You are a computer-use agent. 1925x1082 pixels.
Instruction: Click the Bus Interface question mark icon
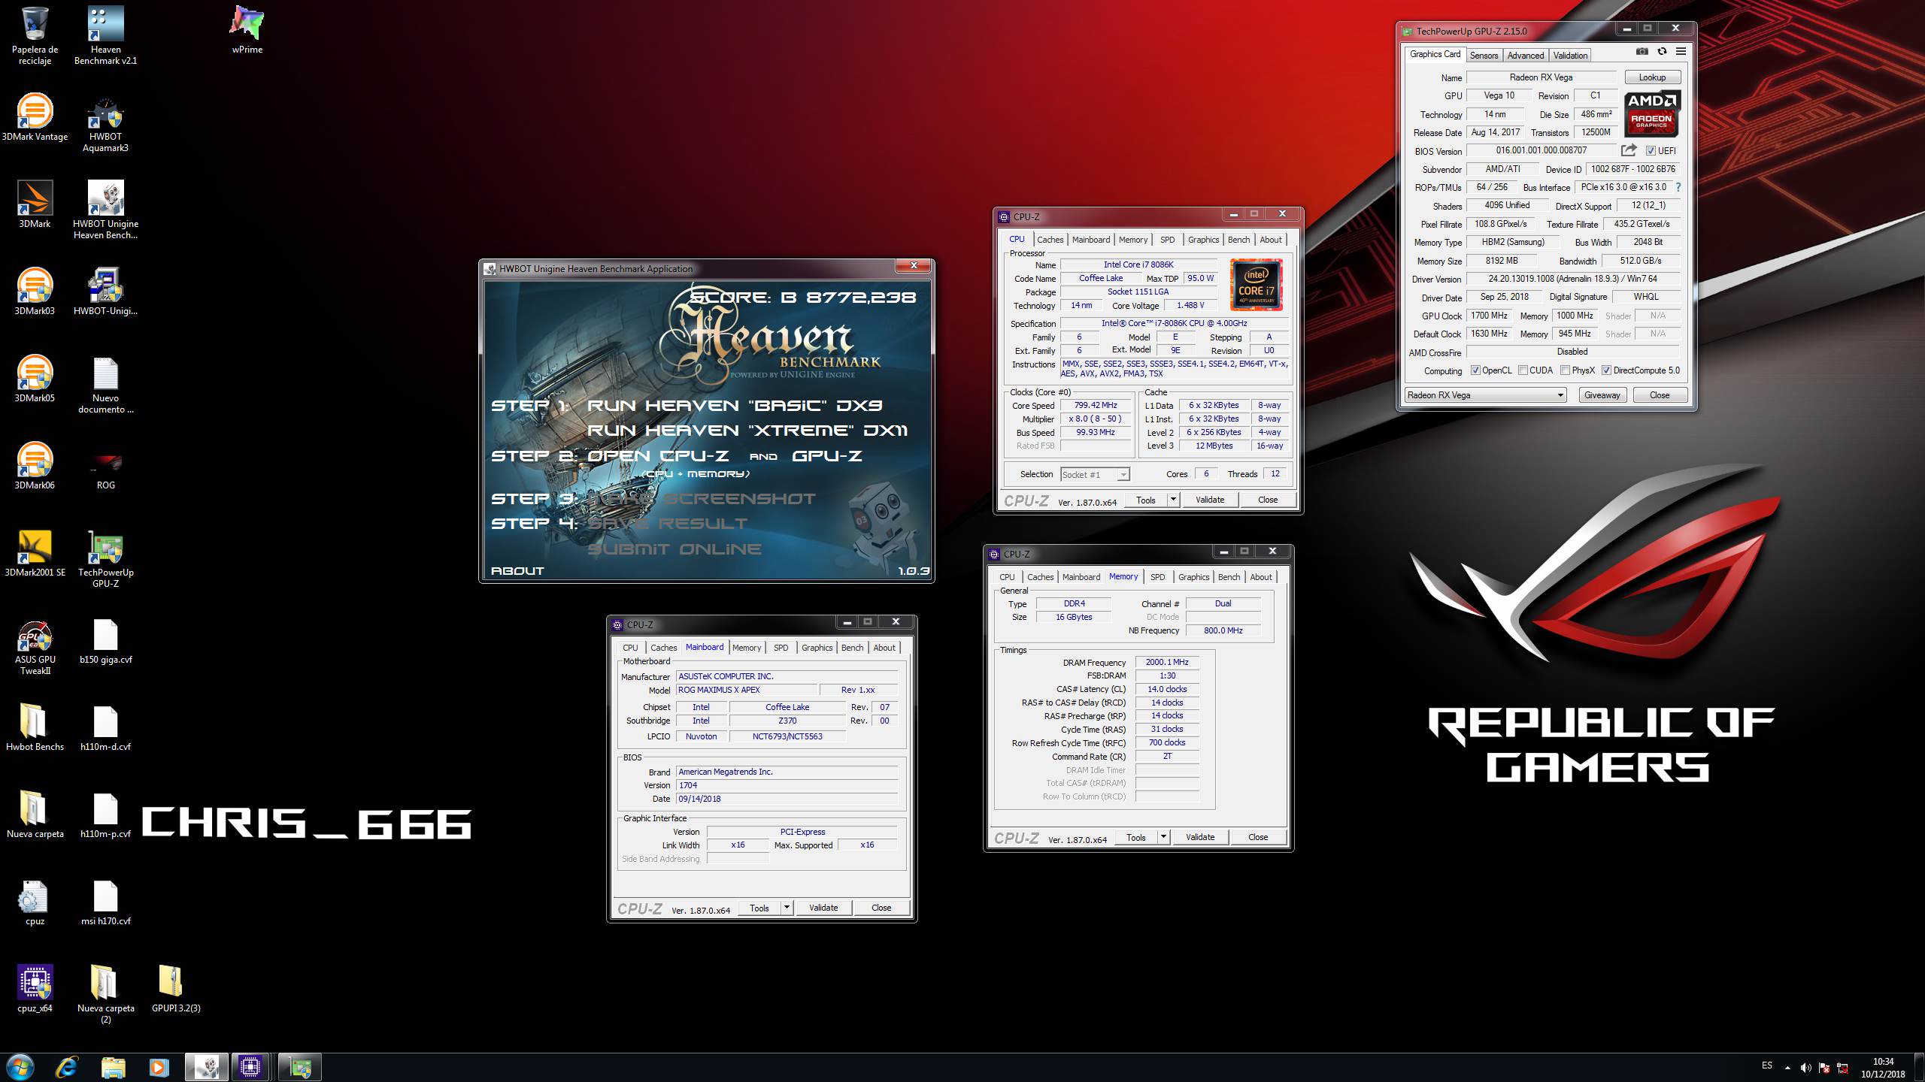[x=1678, y=187]
